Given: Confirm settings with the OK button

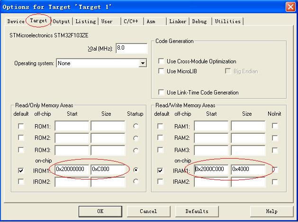Looking at the screenshot, I should point(100,212).
